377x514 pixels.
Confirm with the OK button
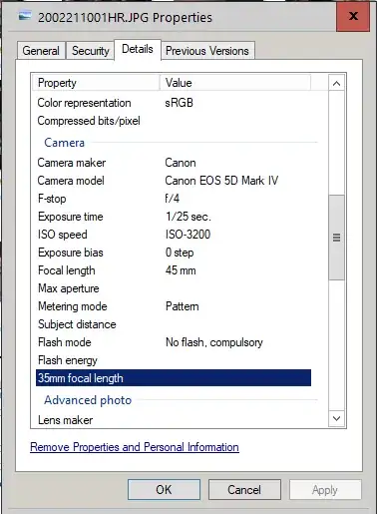pyautogui.click(x=164, y=490)
